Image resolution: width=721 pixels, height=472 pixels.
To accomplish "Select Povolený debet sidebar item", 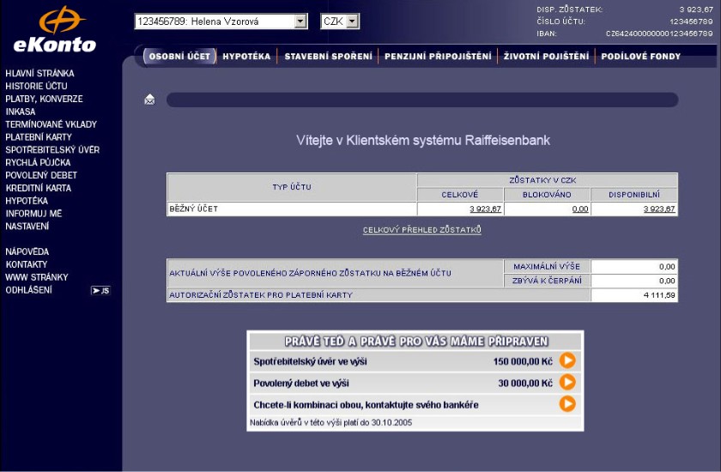I will 41,175.
